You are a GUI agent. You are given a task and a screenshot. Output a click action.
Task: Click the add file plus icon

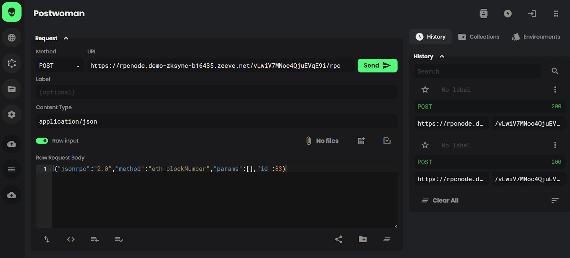click(387, 141)
